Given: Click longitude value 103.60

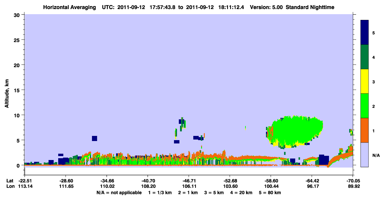Looking at the screenshot, I should (230, 187).
